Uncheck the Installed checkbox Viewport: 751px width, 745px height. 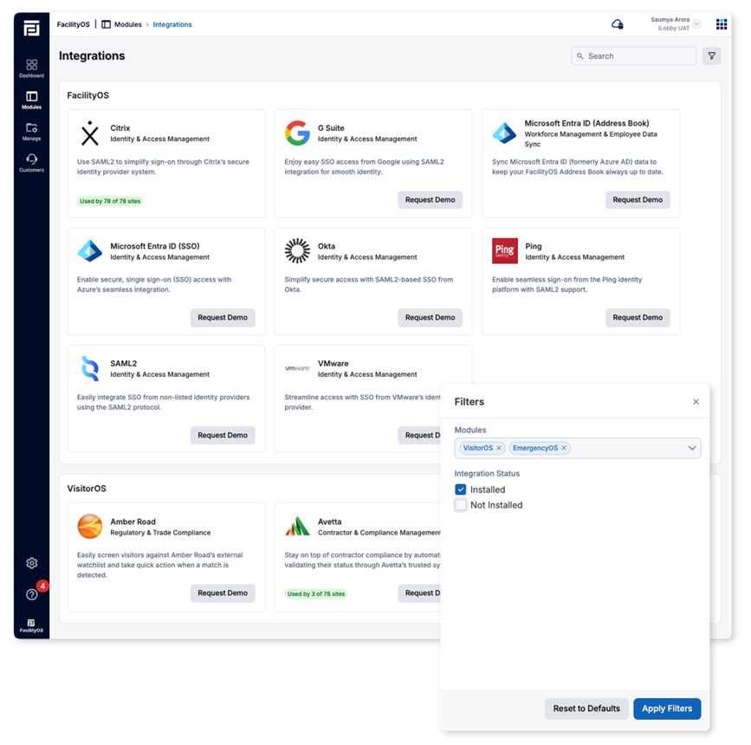click(x=461, y=489)
